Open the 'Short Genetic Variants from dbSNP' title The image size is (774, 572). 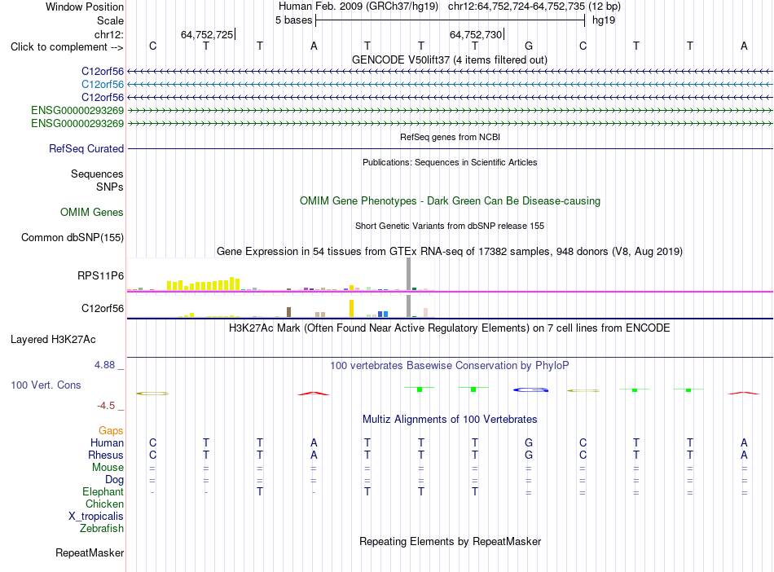coord(450,226)
